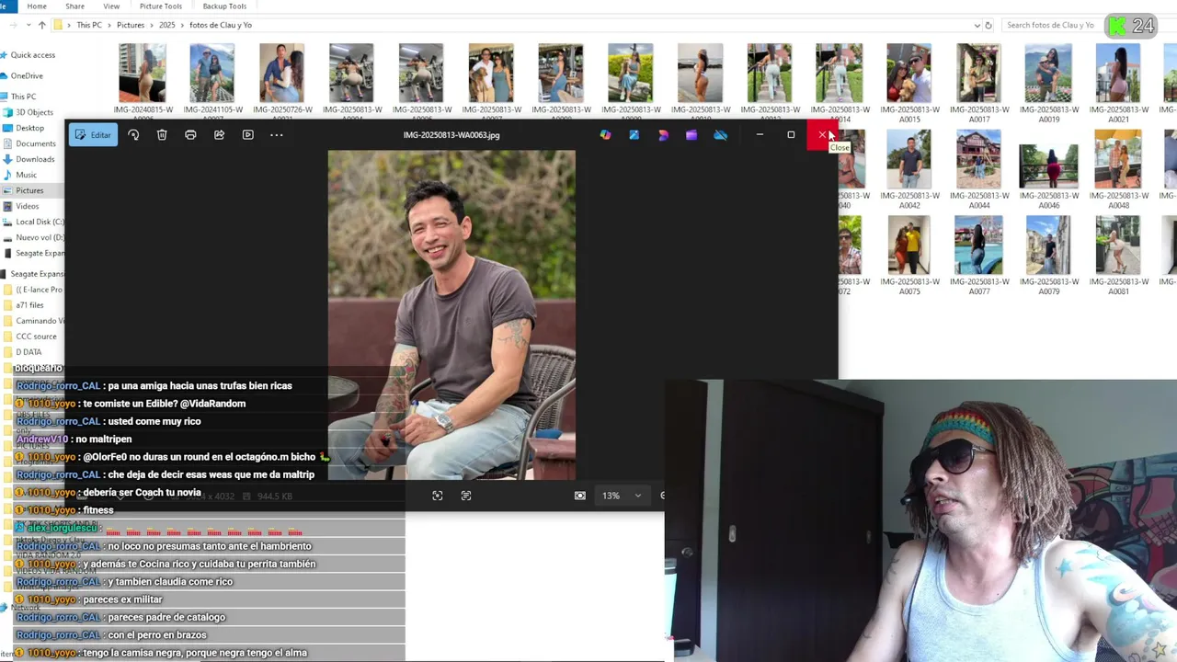The width and height of the screenshot is (1177, 662).
Task: Maximize the Photos viewer window
Action: pyautogui.click(x=791, y=135)
